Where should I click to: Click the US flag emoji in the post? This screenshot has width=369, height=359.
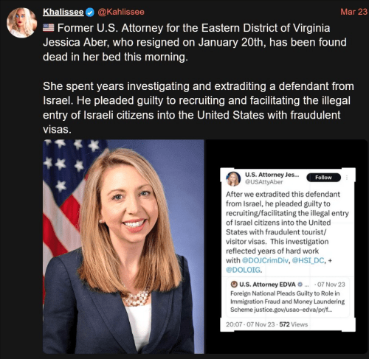49,28
